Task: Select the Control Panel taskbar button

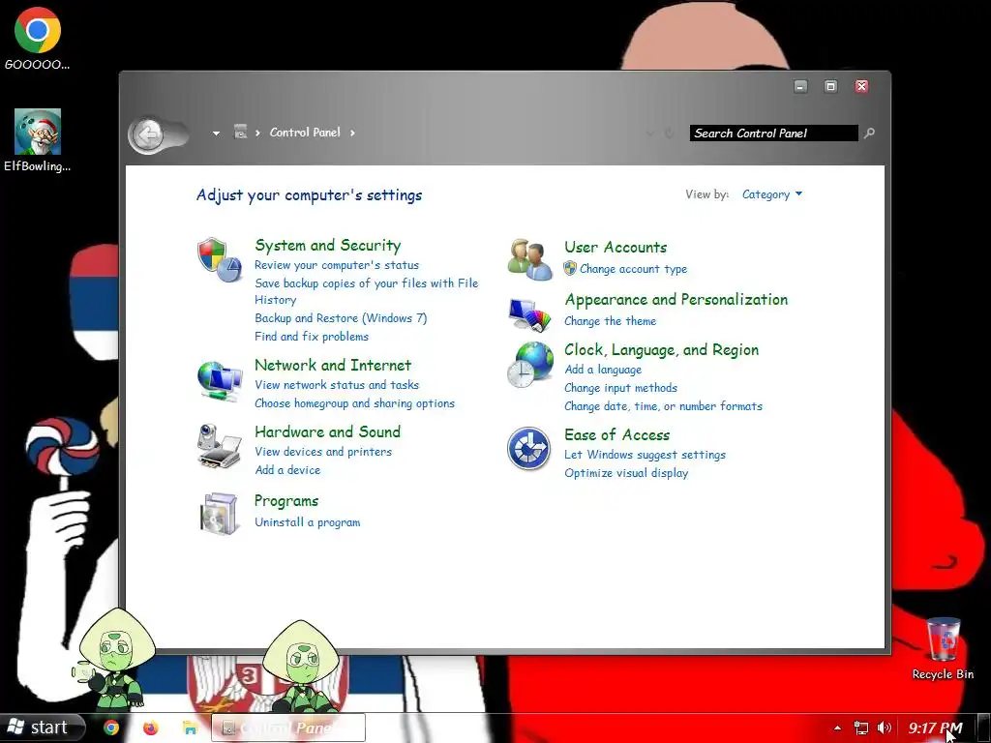Action: click(x=288, y=728)
